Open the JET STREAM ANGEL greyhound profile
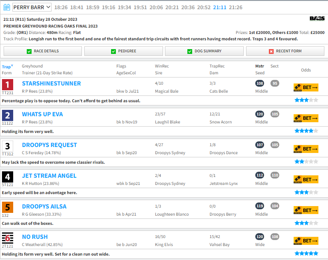The image size is (328, 260). 49,176
